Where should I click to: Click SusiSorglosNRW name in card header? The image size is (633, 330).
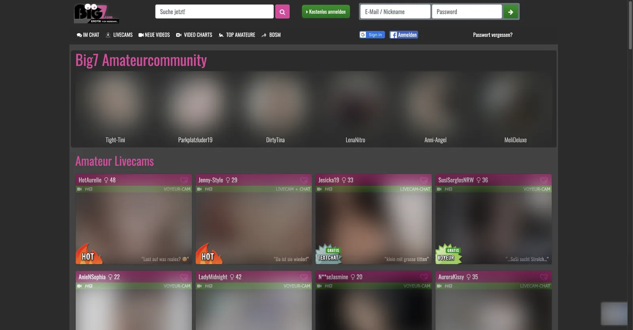(456, 180)
